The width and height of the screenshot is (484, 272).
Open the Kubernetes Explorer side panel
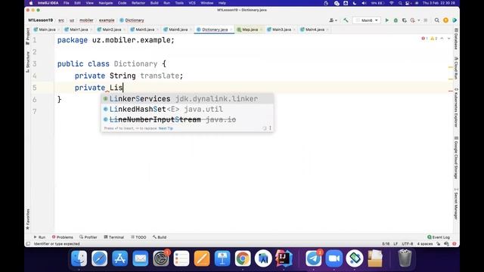point(456,107)
